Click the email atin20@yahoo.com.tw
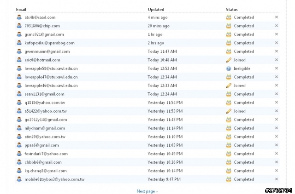This screenshot has width=295, height=194. pyautogui.click(x=45, y=137)
